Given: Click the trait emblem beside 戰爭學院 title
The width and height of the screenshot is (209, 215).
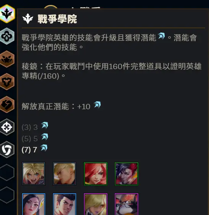Looking at the screenshot, I should [28, 19].
